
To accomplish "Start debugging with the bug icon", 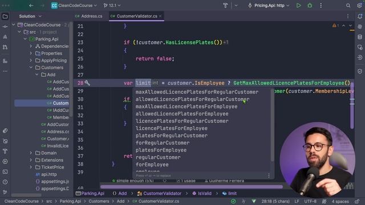I will 310,5.
